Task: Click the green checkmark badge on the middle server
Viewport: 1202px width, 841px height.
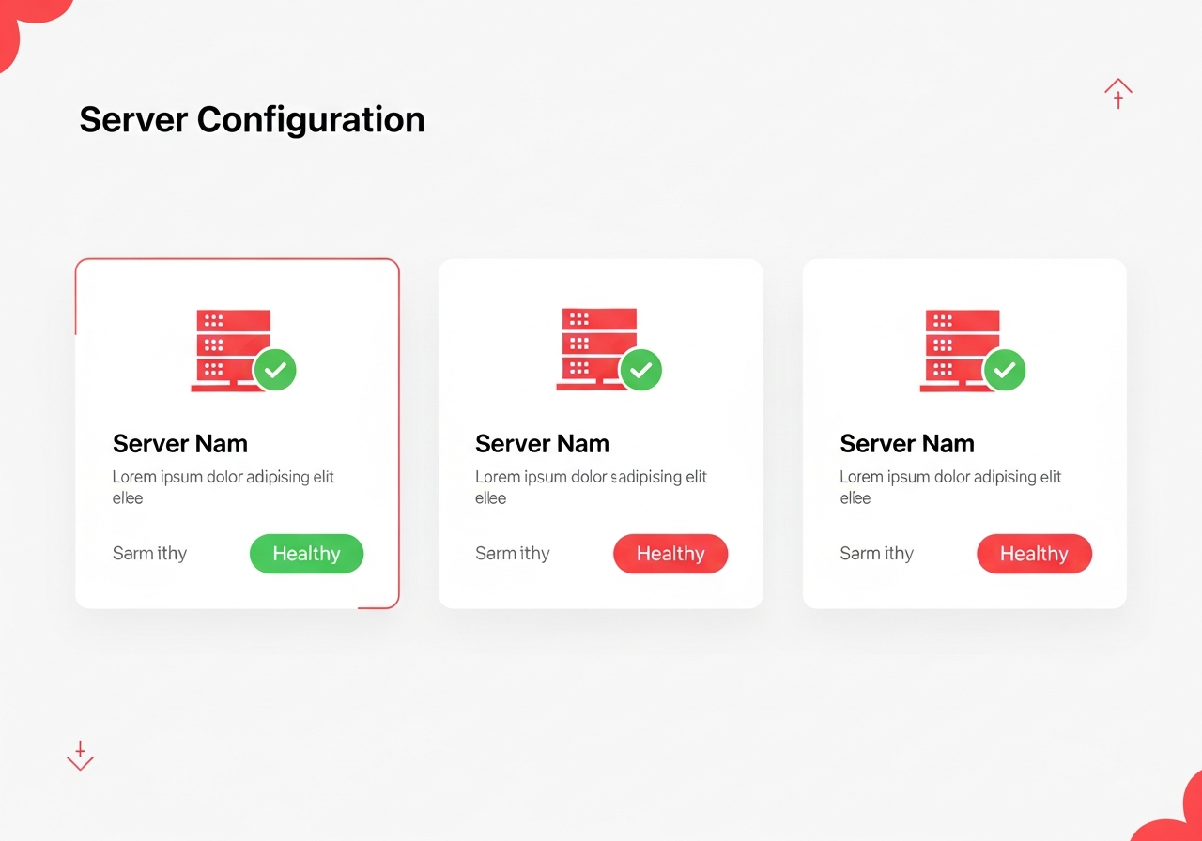Action: [641, 370]
